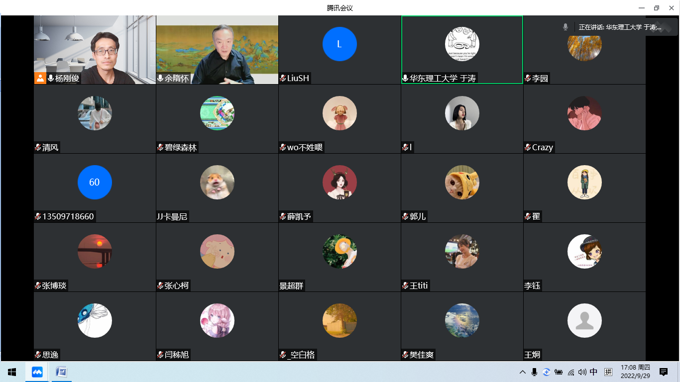The width and height of the screenshot is (680, 382).
Task: Expand the hidden system tray icons chevron
Action: click(522, 372)
